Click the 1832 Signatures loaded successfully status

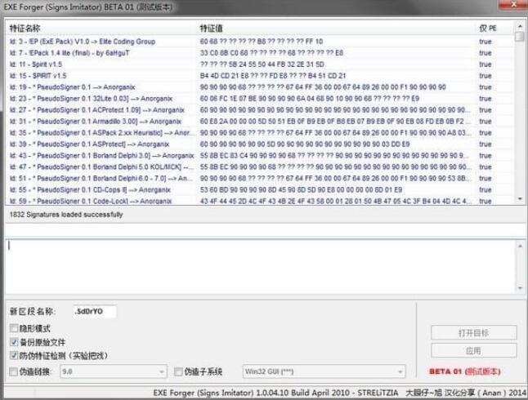click(66, 215)
